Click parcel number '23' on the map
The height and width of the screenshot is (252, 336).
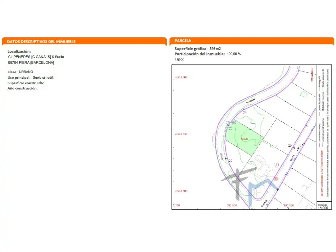pos(231,128)
